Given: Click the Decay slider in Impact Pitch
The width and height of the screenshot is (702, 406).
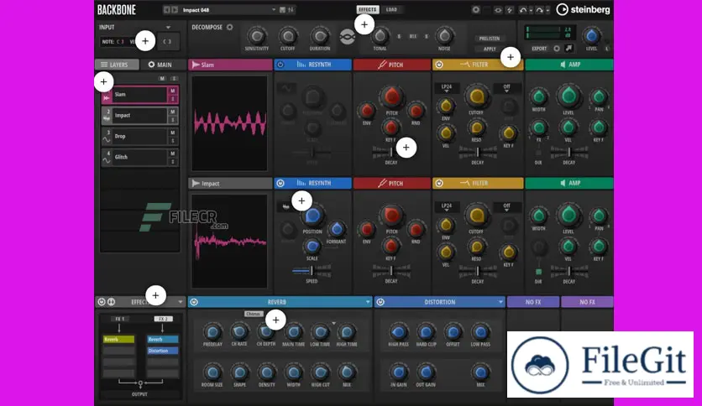Looking at the screenshot, I should [x=390, y=270].
